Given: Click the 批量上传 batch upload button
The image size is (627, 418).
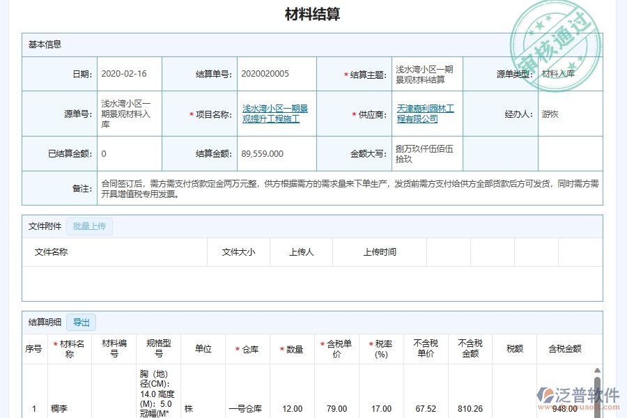Looking at the screenshot, I should click(89, 226).
